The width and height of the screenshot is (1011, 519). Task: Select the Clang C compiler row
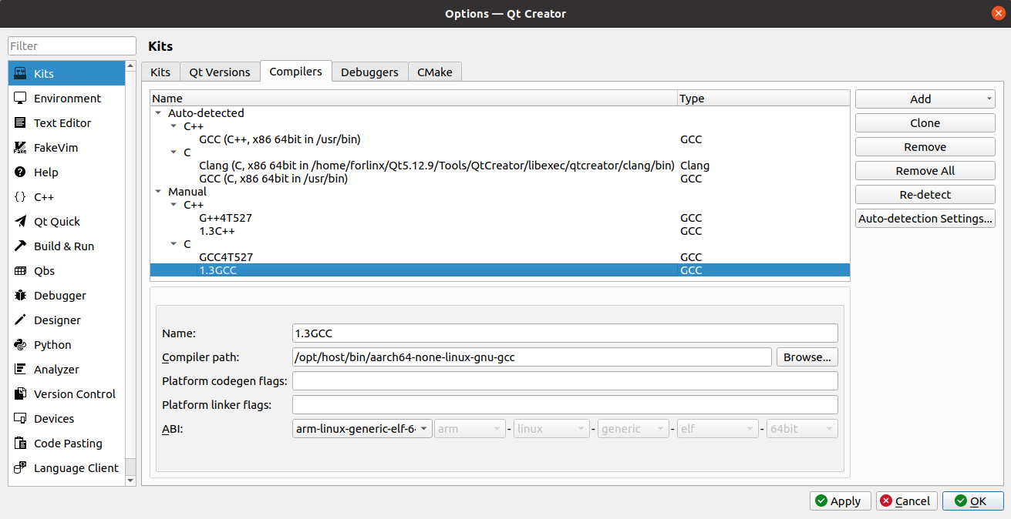(x=500, y=166)
